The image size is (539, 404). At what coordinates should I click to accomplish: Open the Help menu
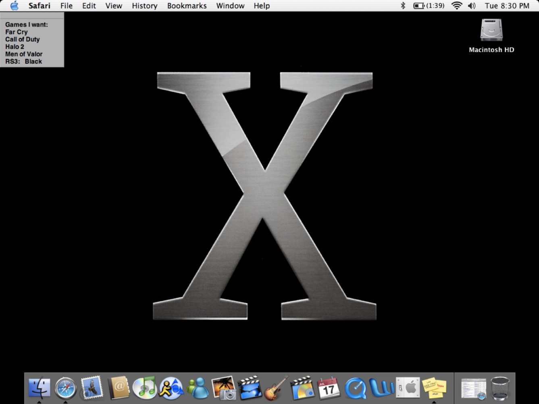coord(262,6)
